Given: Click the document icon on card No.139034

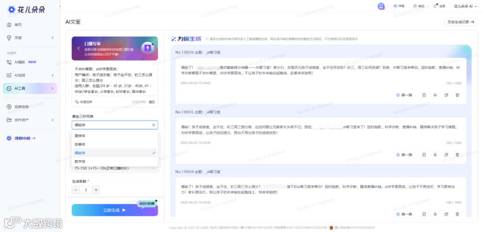Looking at the screenshot, I should 424,214.
